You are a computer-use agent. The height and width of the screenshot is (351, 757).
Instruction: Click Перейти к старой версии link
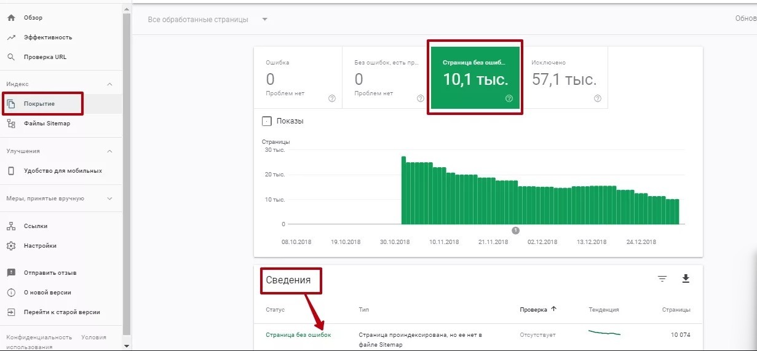[61, 312]
